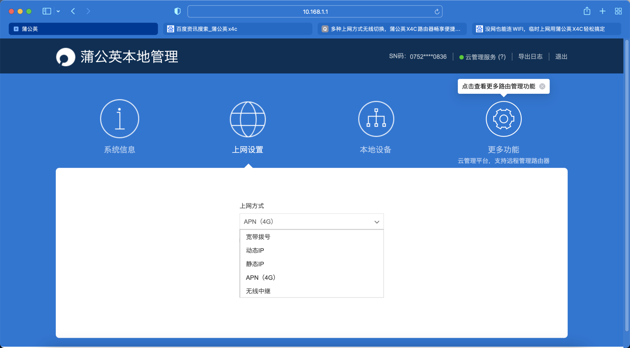Switch to the 没网也能连WIFI tab

tap(546, 29)
